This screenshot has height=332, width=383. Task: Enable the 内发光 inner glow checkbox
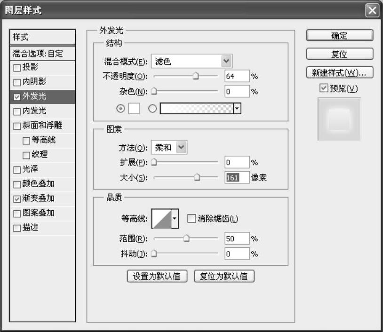[x=17, y=111]
